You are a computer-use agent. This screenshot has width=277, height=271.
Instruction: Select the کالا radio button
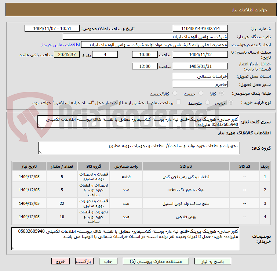click(222, 93)
